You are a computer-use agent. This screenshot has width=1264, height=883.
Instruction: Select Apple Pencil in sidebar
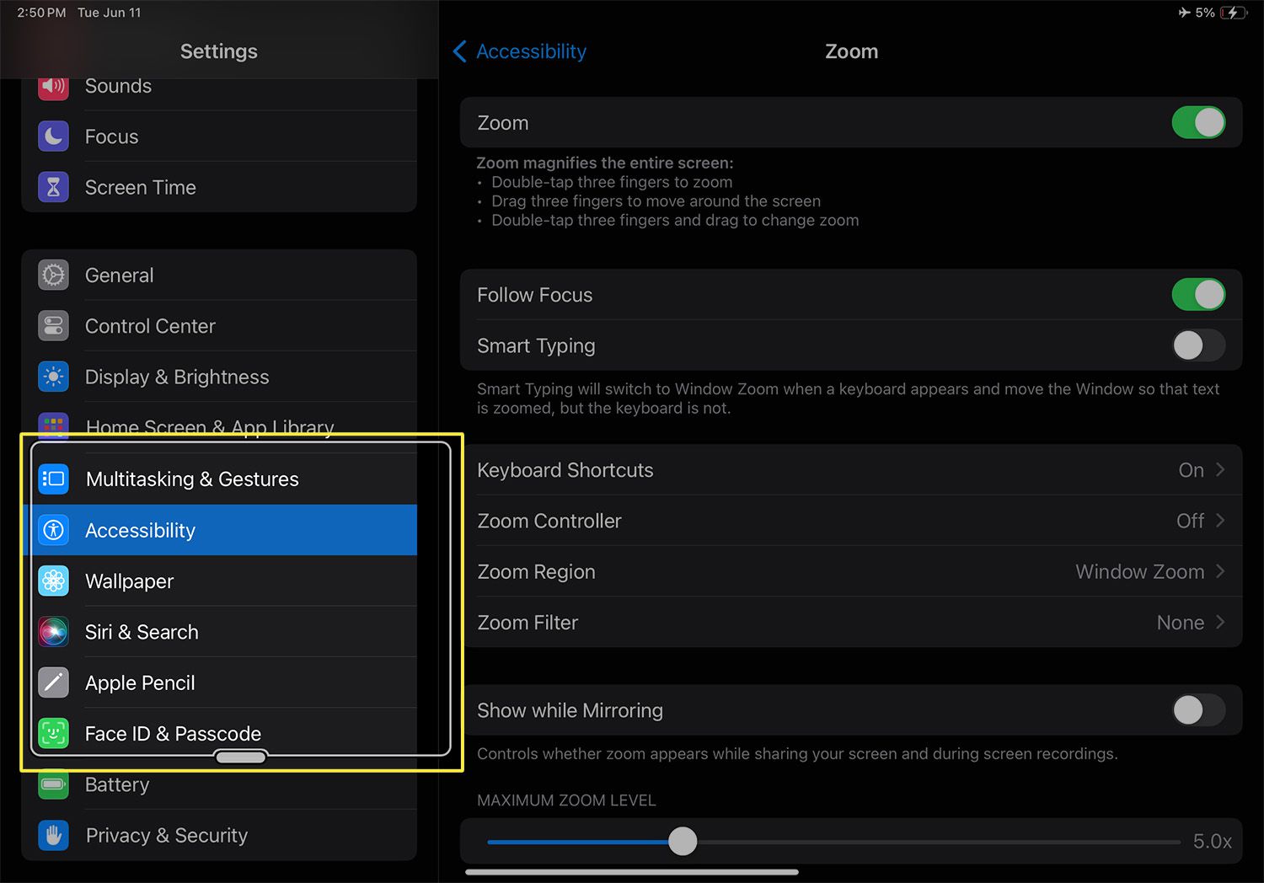click(x=140, y=683)
